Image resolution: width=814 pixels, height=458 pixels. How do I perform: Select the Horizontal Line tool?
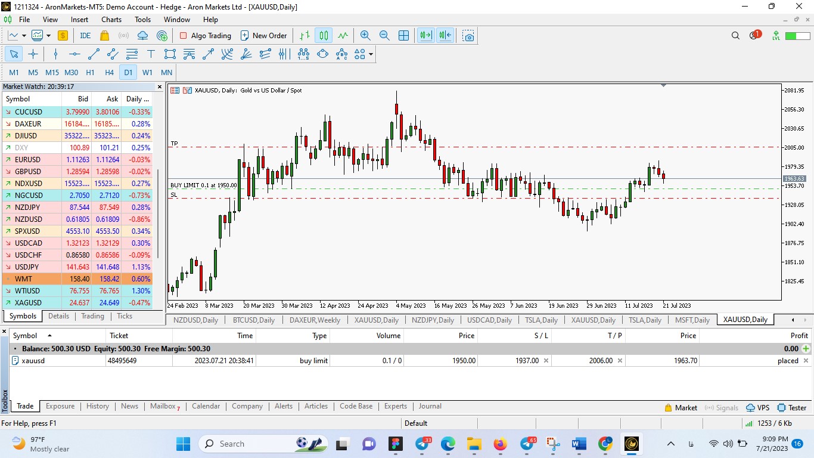pyautogui.click(x=74, y=54)
